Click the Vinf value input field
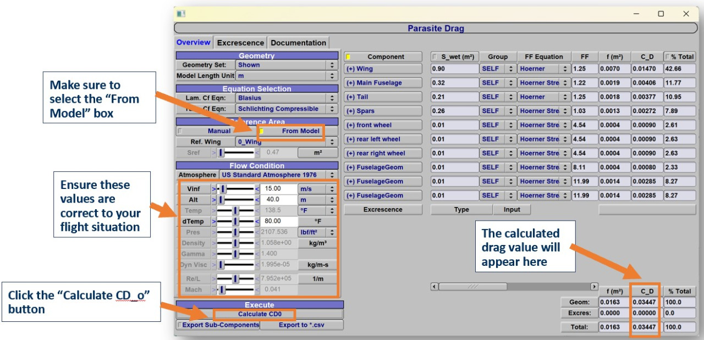The width and height of the screenshot is (704, 340). (x=278, y=189)
